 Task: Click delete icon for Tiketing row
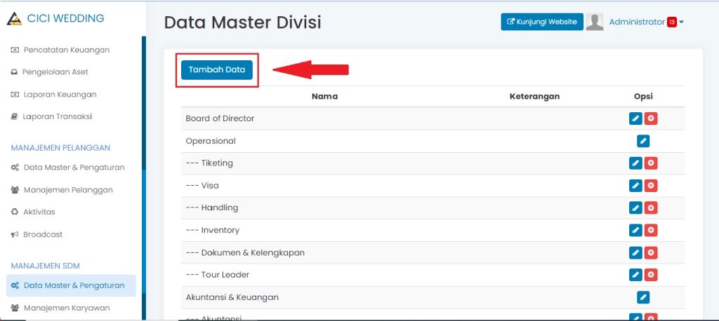(651, 163)
